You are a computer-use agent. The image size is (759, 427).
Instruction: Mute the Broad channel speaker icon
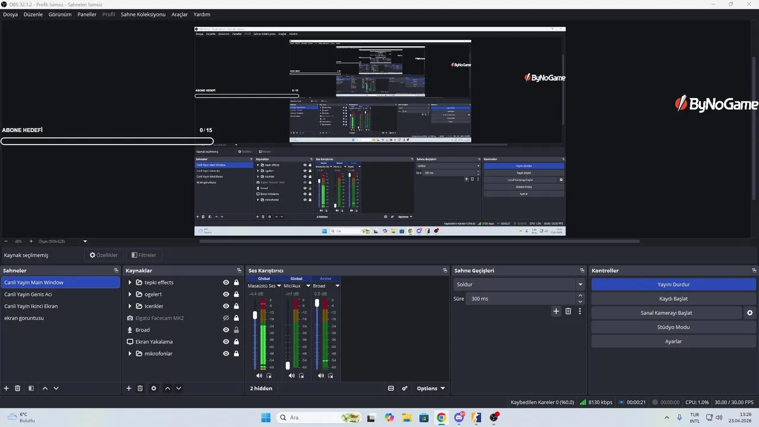coord(321,375)
